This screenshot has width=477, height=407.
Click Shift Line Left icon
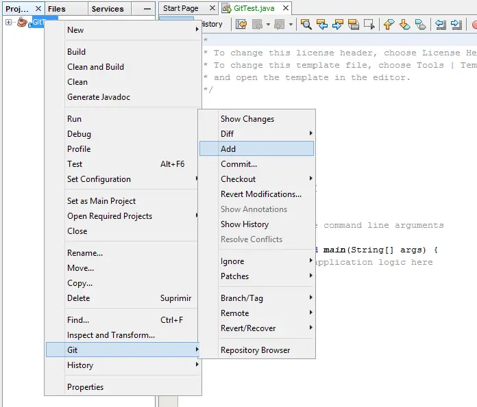(x=441, y=24)
